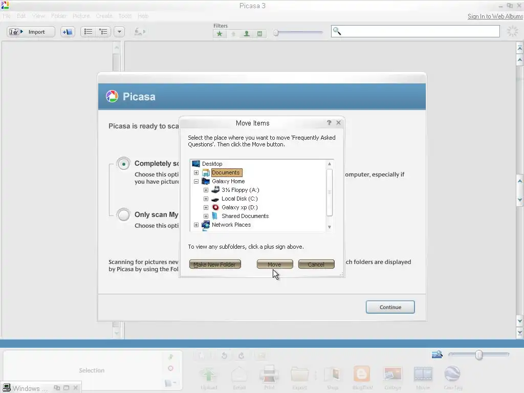Click the rotate counter-clockwise icon

tap(224, 356)
